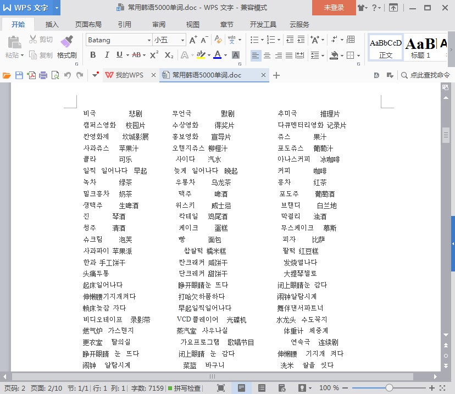The height and width of the screenshot is (394, 455).
Task: Toggle Underline formatting
Action: (119, 55)
